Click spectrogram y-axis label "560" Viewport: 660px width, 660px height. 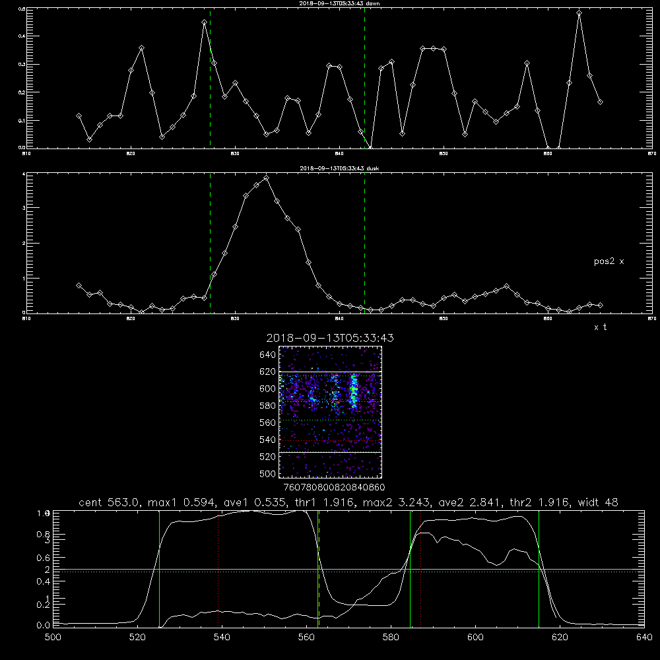[268, 422]
